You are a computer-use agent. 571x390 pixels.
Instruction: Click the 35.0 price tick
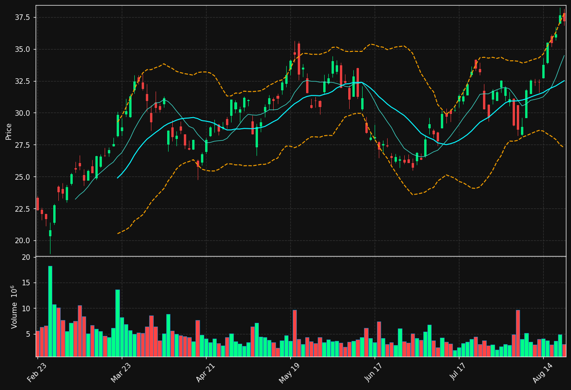coord(23,50)
